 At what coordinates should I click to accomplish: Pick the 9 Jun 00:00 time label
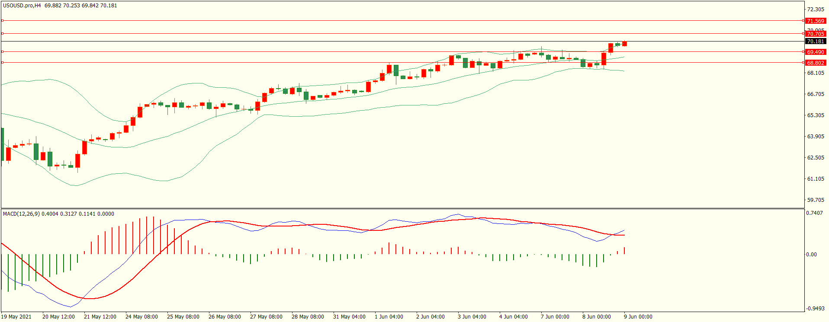638,317
